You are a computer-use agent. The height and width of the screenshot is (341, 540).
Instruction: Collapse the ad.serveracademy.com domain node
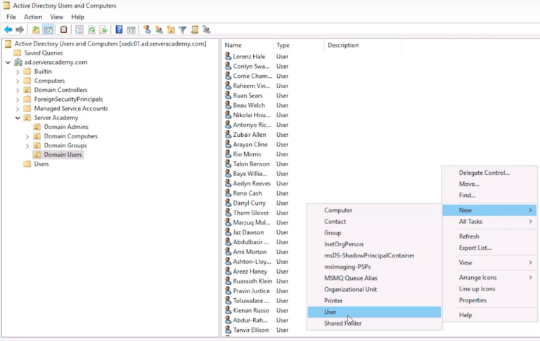click(x=8, y=62)
